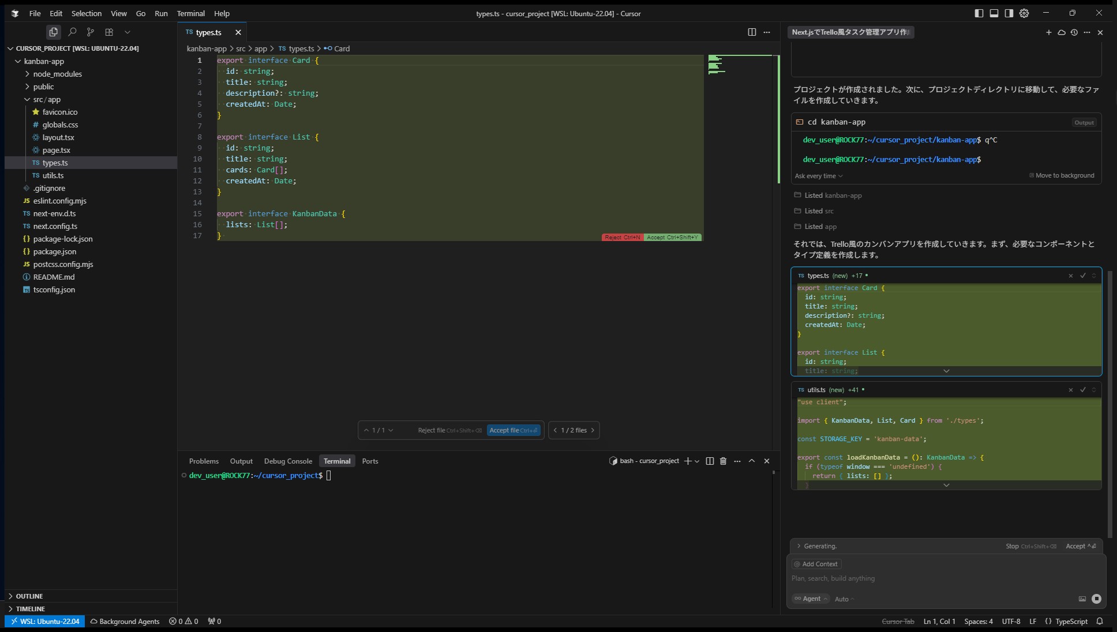Viewport: 1117px width, 632px height.
Task: Toggle the primary side bar layout
Action: tap(979, 13)
